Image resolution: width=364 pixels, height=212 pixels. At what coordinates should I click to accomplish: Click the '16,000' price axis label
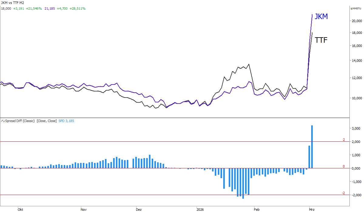356,46
